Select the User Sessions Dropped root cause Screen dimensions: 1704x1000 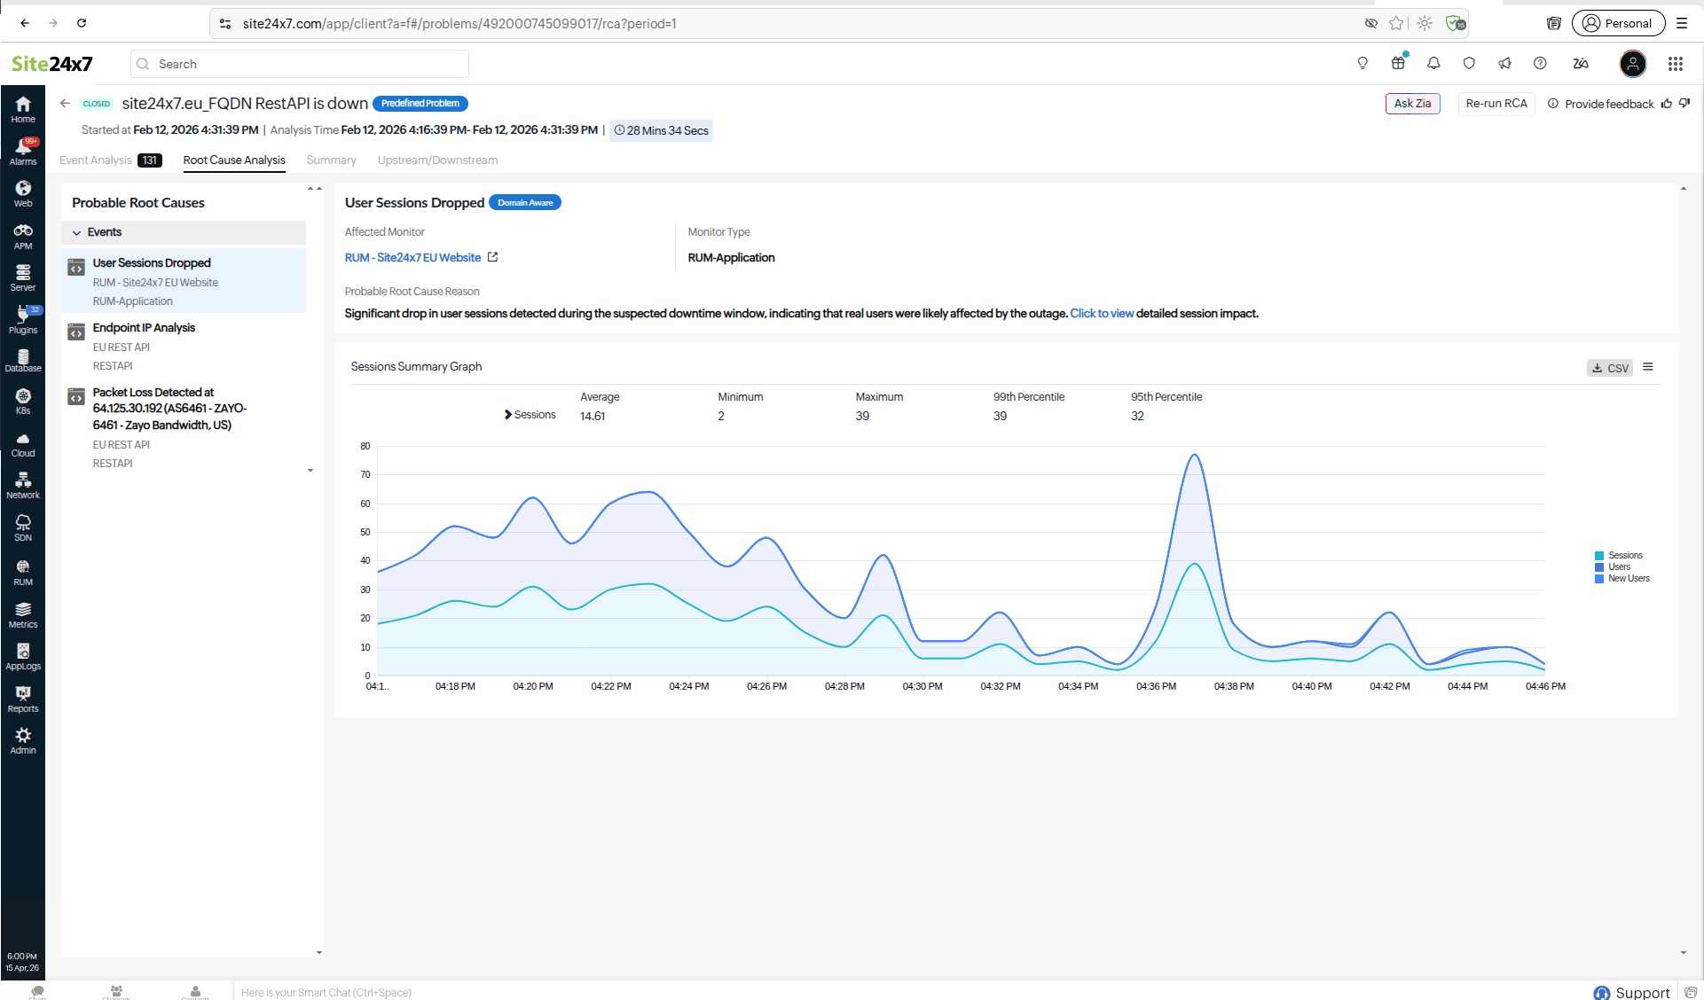(x=184, y=281)
